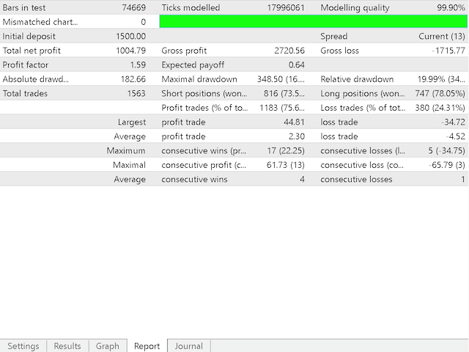Click the Mismatched chart errors value 0
This screenshot has height=352, width=469.
(x=144, y=22)
